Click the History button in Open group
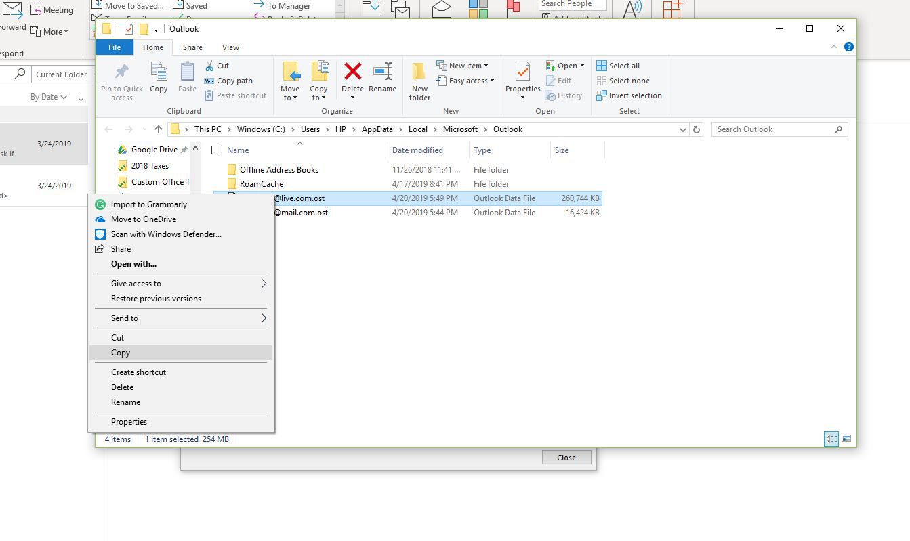The height and width of the screenshot is (541, 910). point(564,95)
